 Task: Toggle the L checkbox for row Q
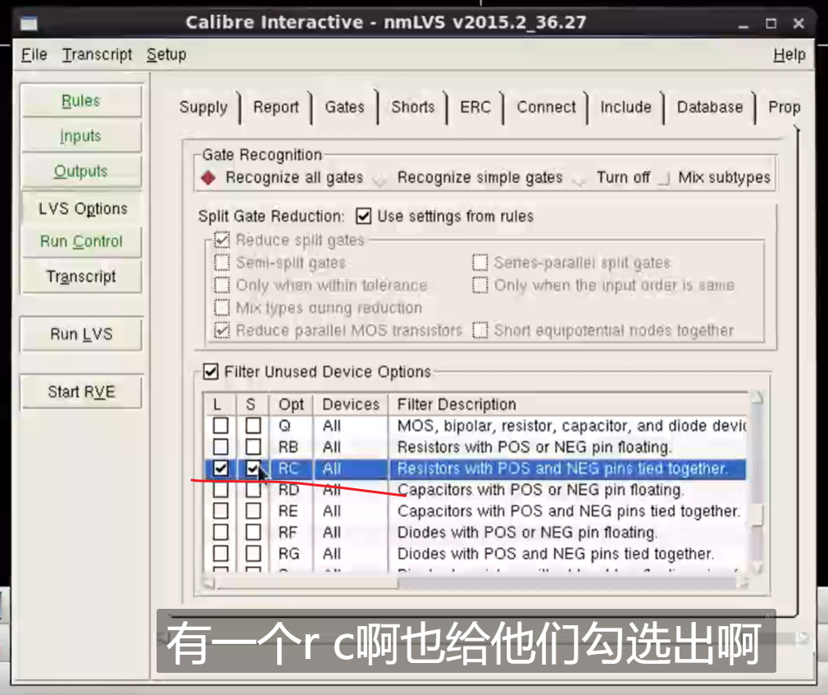click(x=221, y=426)
